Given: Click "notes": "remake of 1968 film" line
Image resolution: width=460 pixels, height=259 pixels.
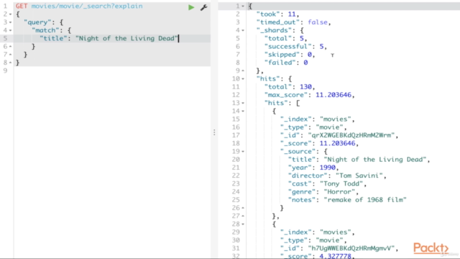Looking at the screenshot, I should [347, 200].
